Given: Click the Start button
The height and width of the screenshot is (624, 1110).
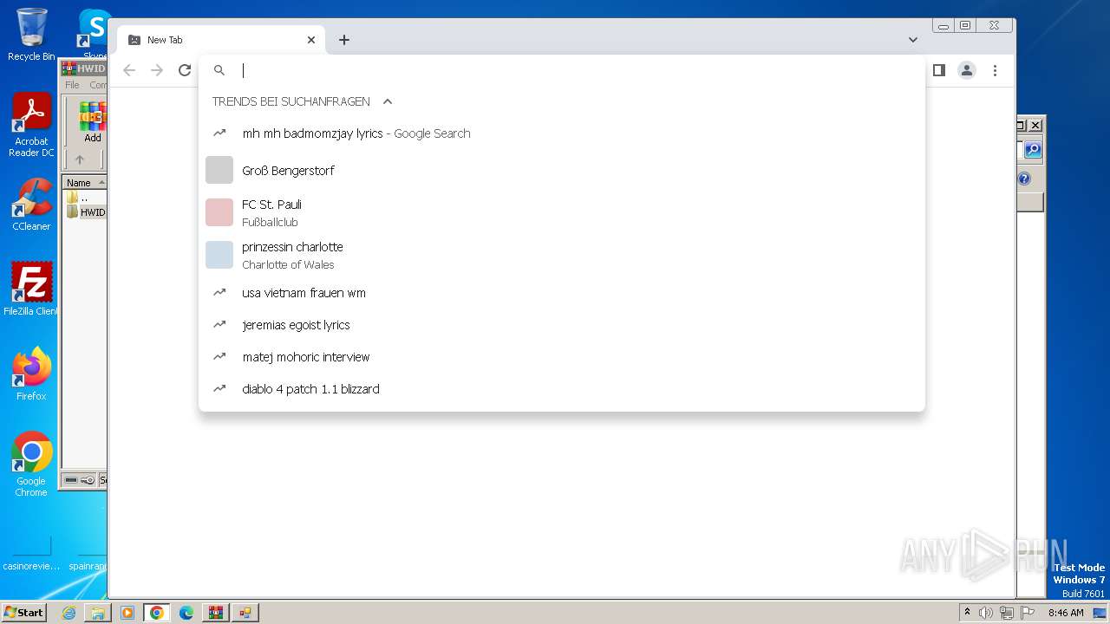Looking at the screenshot, I should click(x=23, y=612).
